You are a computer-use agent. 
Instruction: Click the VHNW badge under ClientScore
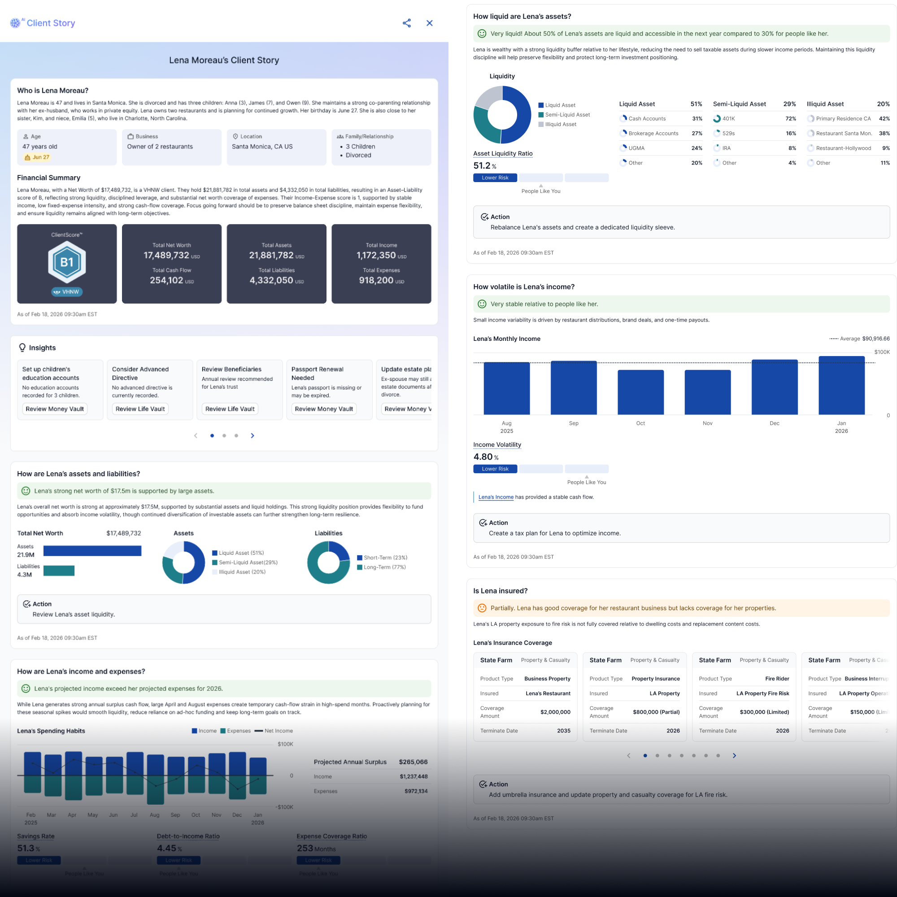pyautogui.click(x=67, y=292)
